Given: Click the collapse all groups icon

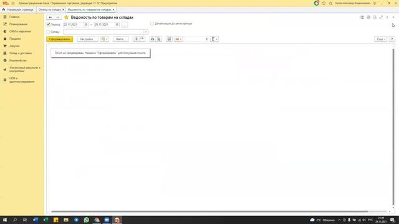Looking at the screenshot, I should pyautogui.click(x=142, y=39).
